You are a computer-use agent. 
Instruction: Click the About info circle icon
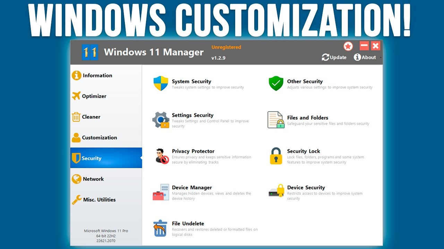point(357,57)
